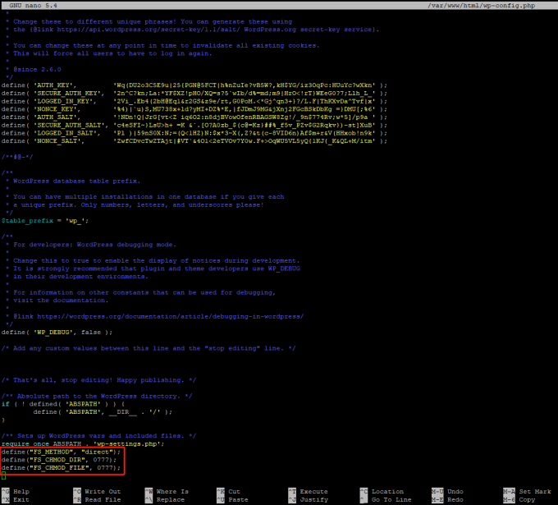
Task: Click the WP_DEBUG define line
Action: point(56,332)
